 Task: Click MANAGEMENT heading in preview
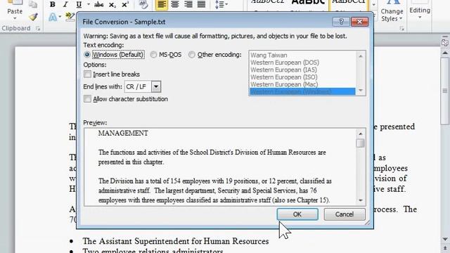(x=123, y=133)
